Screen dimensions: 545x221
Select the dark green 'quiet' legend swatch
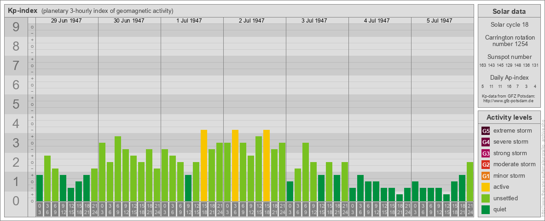point(486,209)
